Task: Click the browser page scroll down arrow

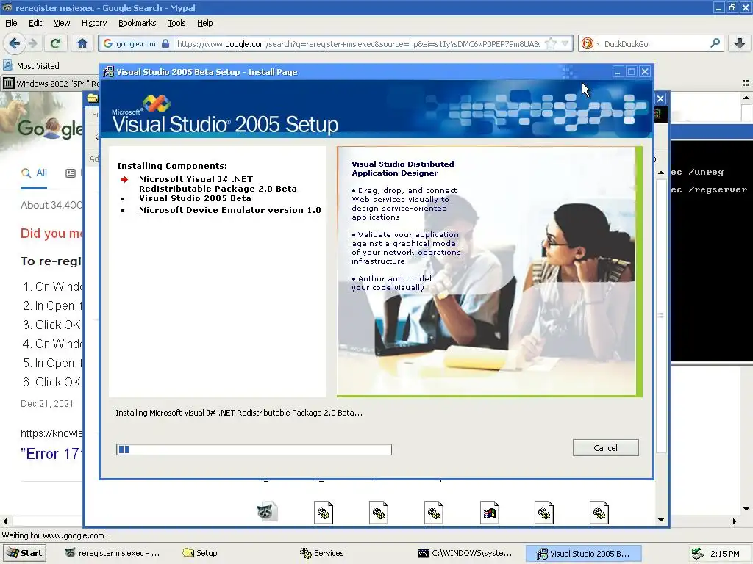Action: (x=746, y=509)
